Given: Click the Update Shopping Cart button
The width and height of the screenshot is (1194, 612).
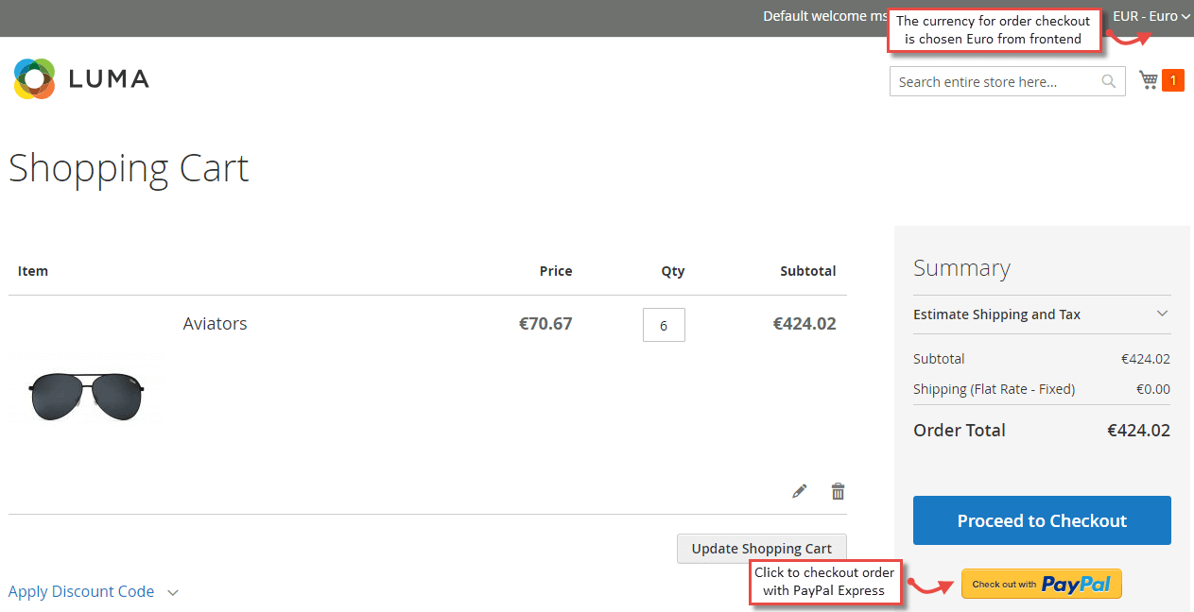Looking at the screenshot, I should coord(762,549).
